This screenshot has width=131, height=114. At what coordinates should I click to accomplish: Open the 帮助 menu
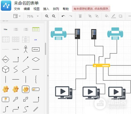point(66,9)
